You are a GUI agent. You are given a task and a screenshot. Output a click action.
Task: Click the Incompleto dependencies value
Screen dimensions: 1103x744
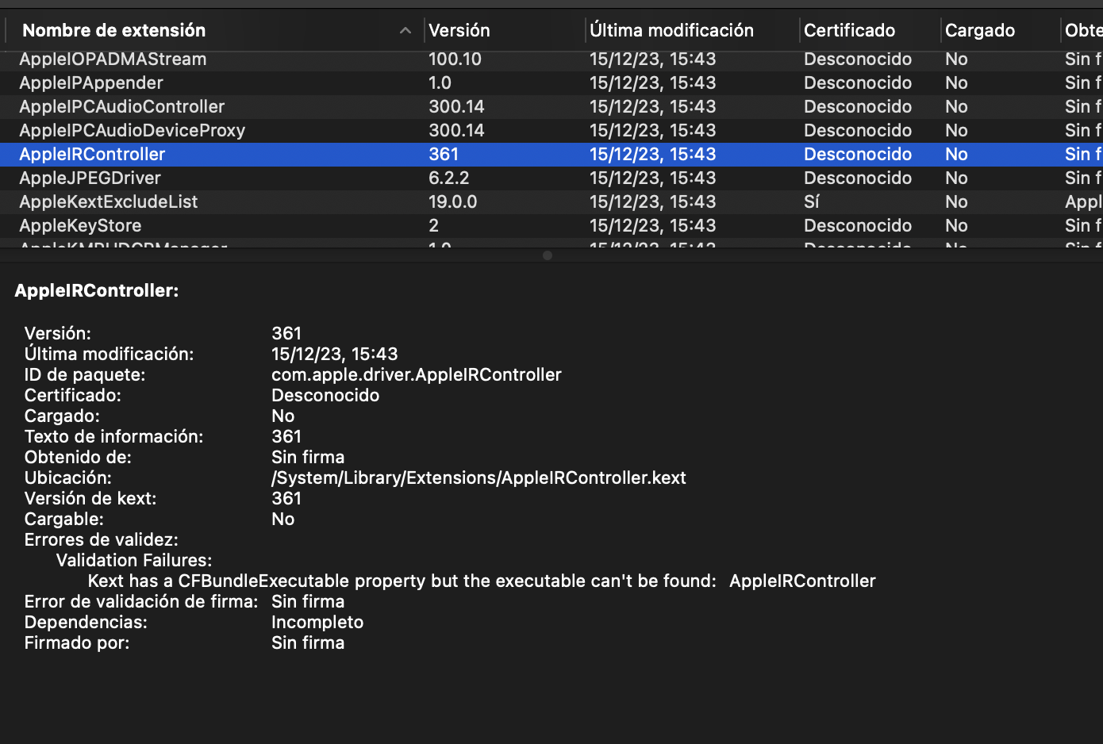(317, 623)
